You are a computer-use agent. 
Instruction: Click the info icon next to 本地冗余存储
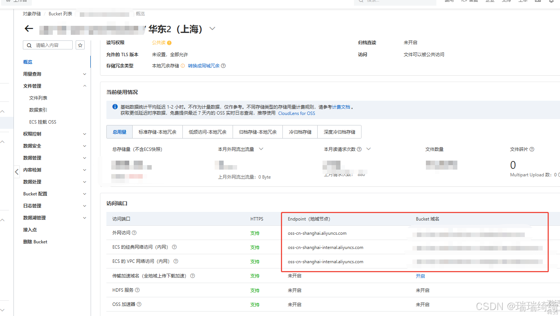point(183,66)
